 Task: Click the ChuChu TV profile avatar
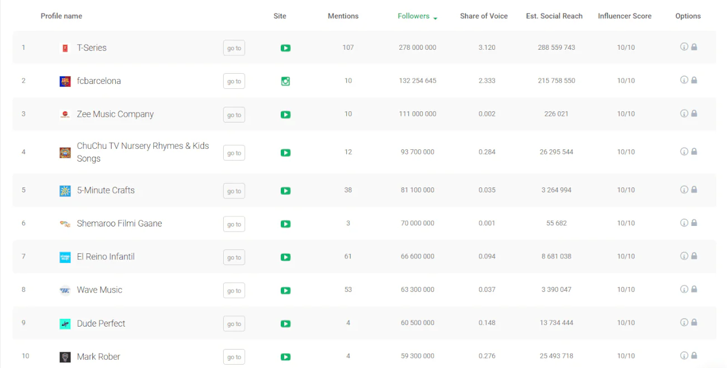point(65,153)
